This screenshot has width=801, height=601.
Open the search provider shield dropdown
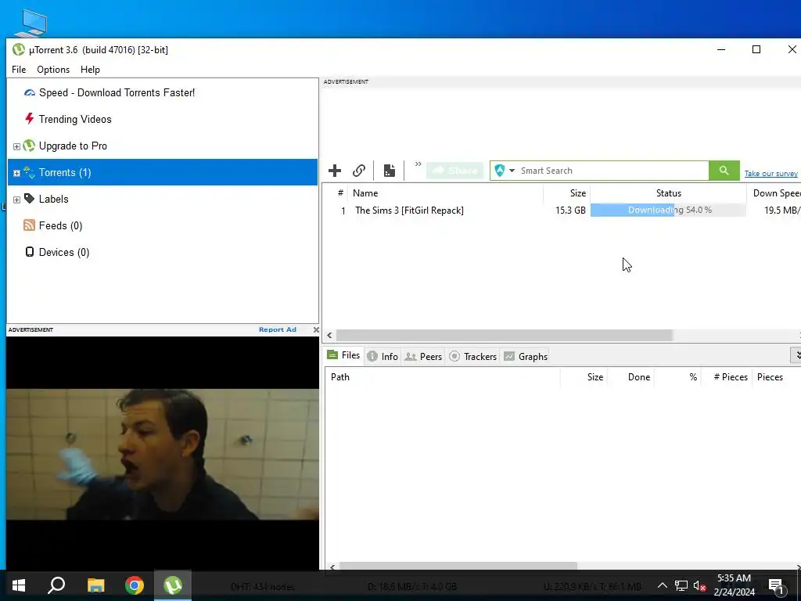click(x=505, y=171)
